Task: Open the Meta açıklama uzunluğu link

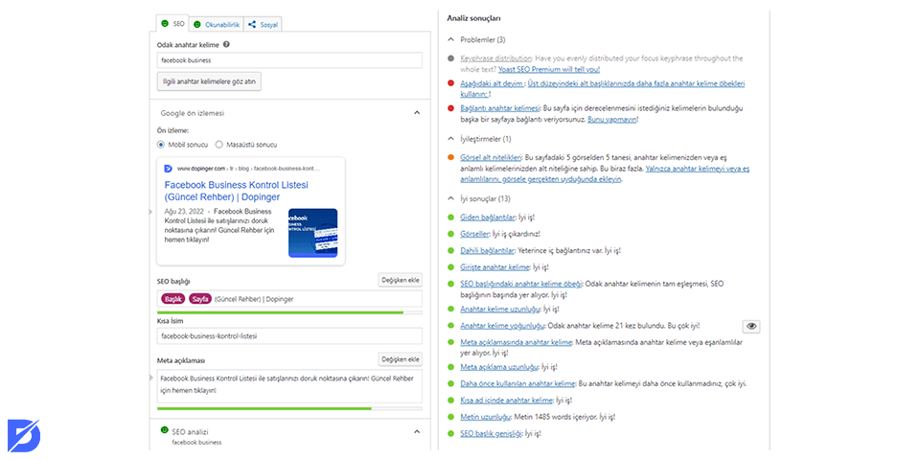Action: pyautogui.click(x=499, y=367)
